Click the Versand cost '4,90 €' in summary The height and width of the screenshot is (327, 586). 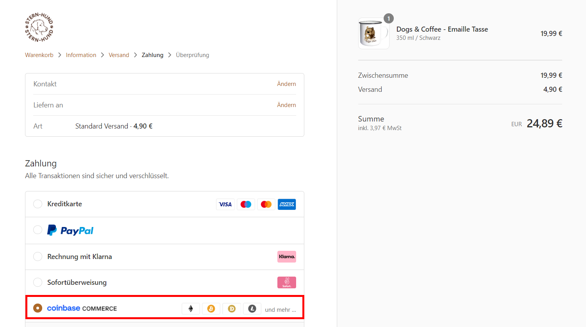coord(553,89)
